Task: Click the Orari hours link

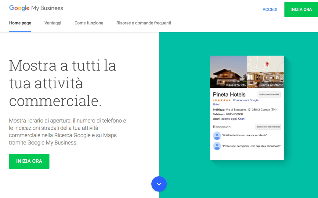Action: 241,119
